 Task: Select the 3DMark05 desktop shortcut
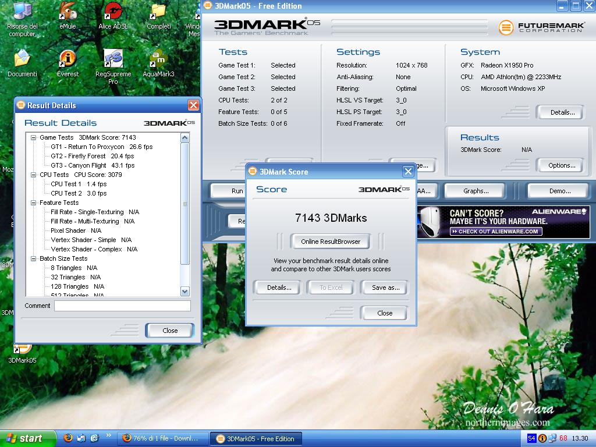click(22, 354)
